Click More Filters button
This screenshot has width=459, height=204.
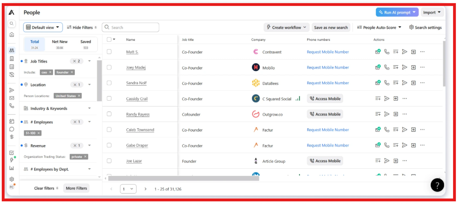tap(77, 188)
